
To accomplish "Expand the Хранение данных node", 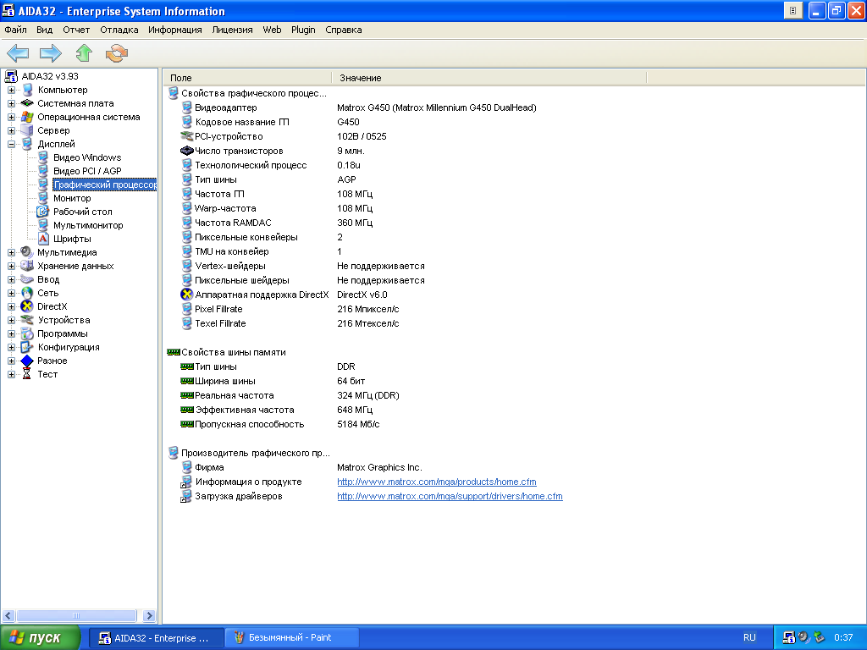I will pos(12,266).
